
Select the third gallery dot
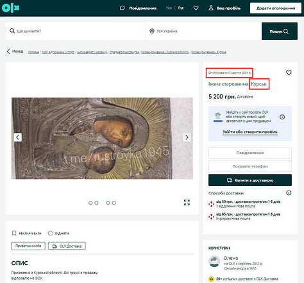tap(108, 203)
